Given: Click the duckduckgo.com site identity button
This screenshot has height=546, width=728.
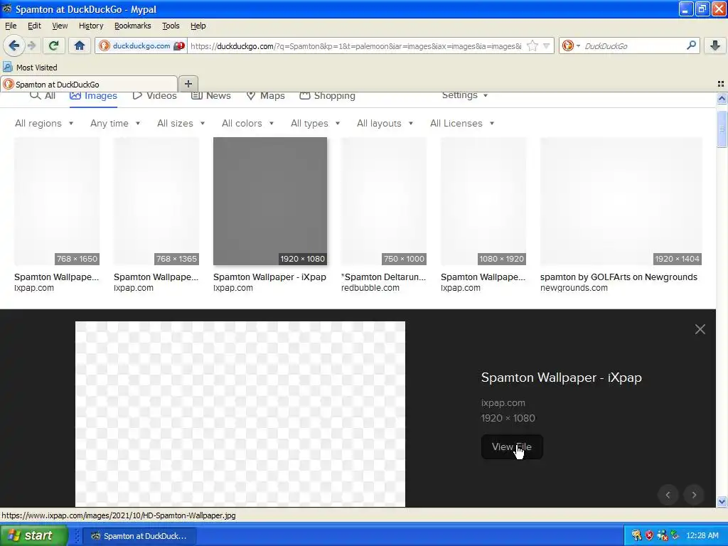Looking at the screenshot, I should click(x=141, y=45).
